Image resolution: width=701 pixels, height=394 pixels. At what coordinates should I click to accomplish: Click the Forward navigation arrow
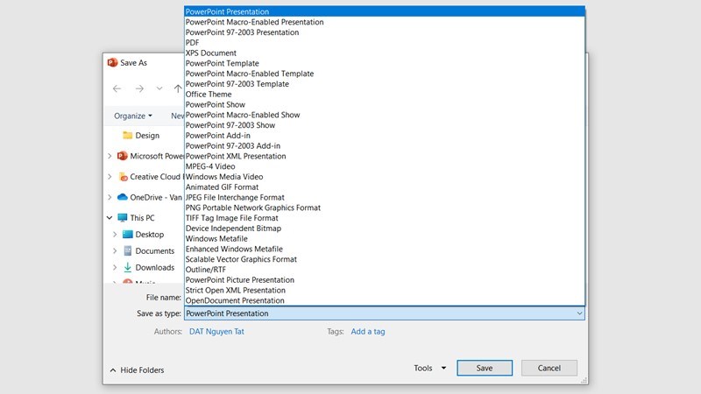click(139, 88)
